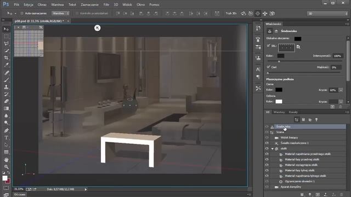Click the Globalne otoczenie color swatch
351x197 pixels.
point(297,39)
